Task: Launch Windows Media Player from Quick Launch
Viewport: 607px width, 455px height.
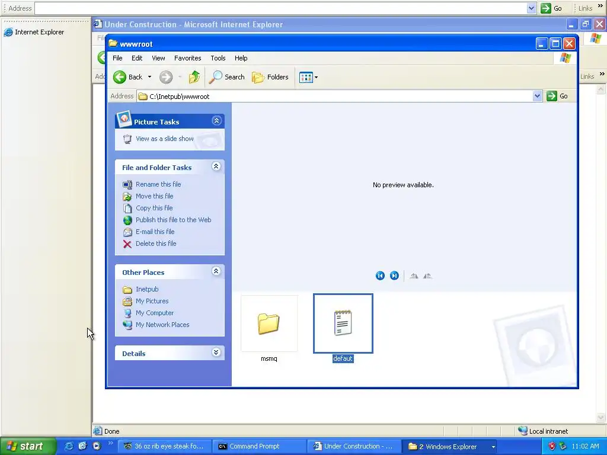Action: click(97, 446)
